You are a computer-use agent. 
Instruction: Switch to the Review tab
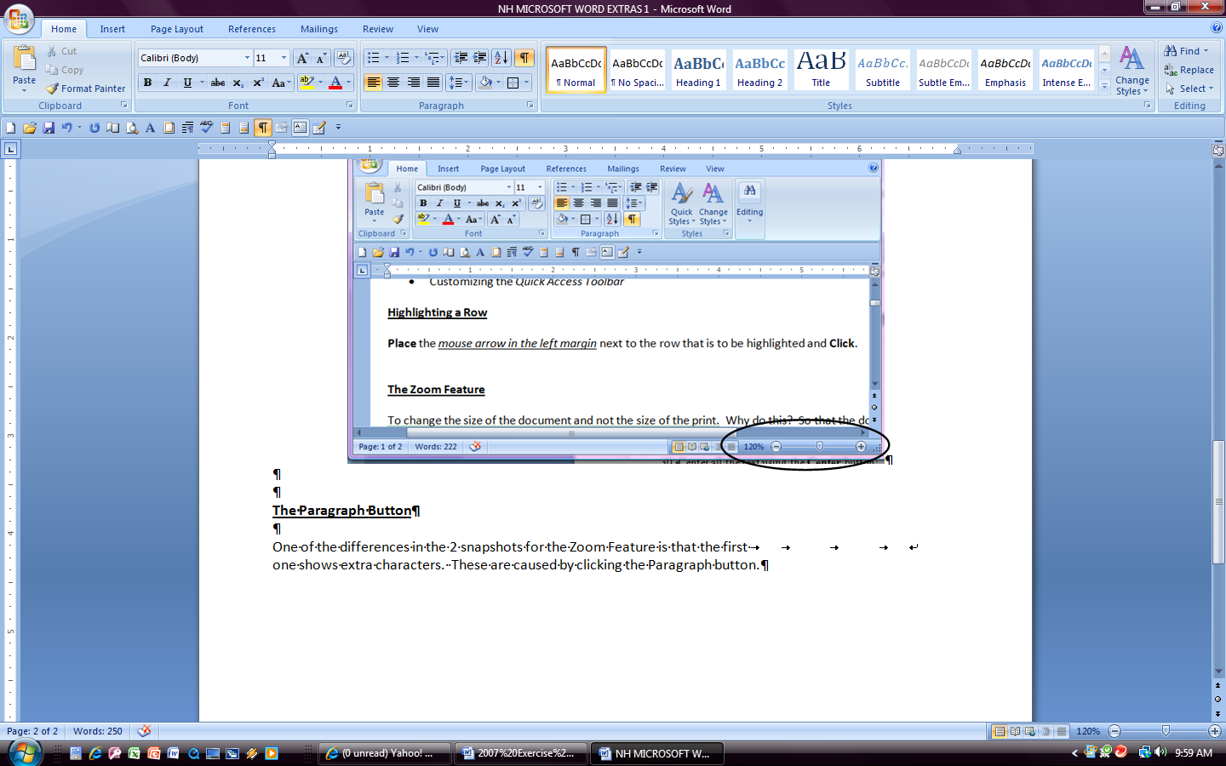pyautogui.click(x=378, y=29)
